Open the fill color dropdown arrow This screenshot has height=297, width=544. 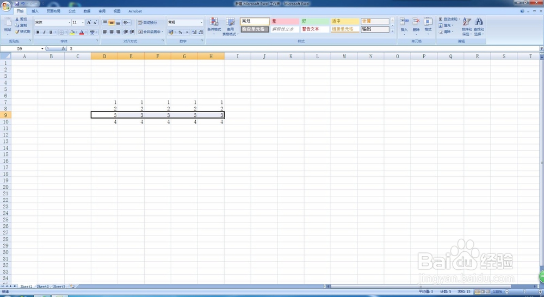coord(76,32)
